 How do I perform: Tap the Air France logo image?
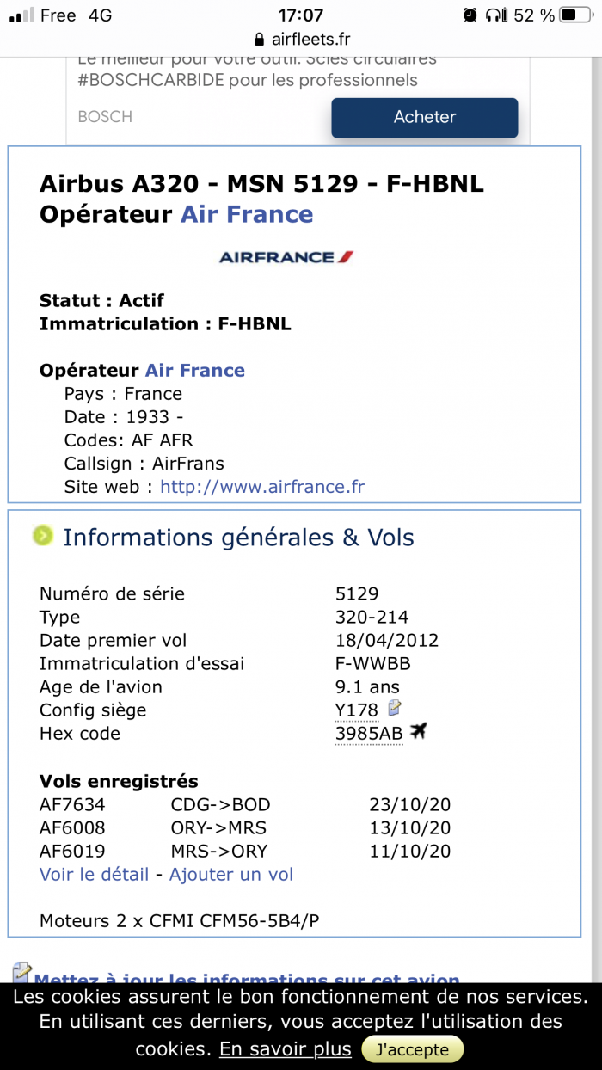(286, 256)
